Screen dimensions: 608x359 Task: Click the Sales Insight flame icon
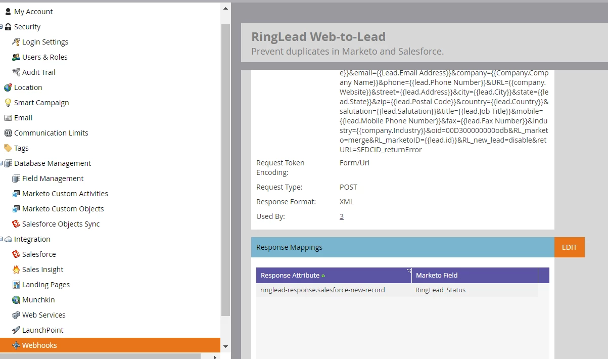tap(16, 270)
